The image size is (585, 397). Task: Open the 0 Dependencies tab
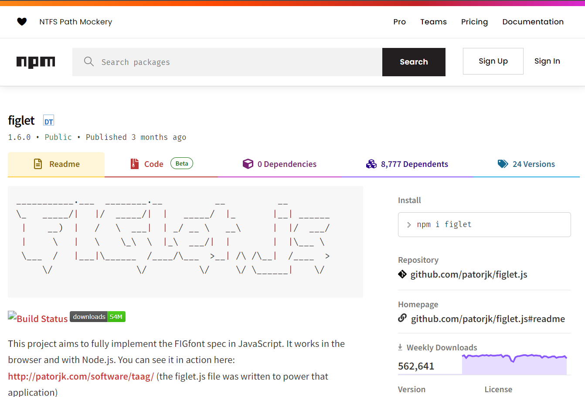coord(279,164)
